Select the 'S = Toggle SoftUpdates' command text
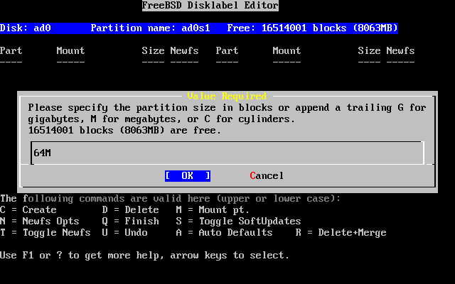This screenshot has height=284, width=455. coord(239,221)
